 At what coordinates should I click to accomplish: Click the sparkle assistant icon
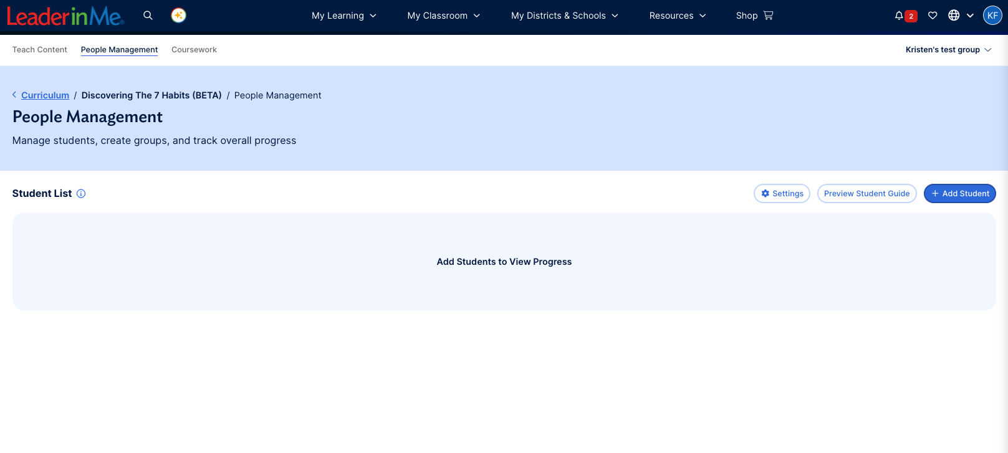[x=179, y=16]
